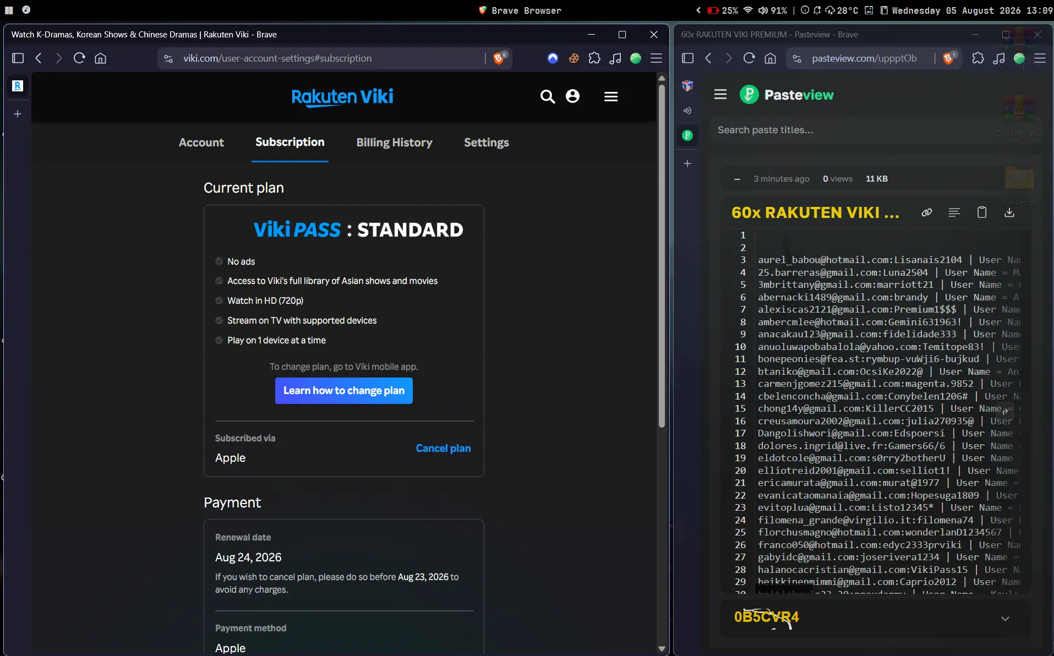Open Brave Shields in the Viki window
Viewport: 1054px width, 656px height.
[x=500, y=58]
